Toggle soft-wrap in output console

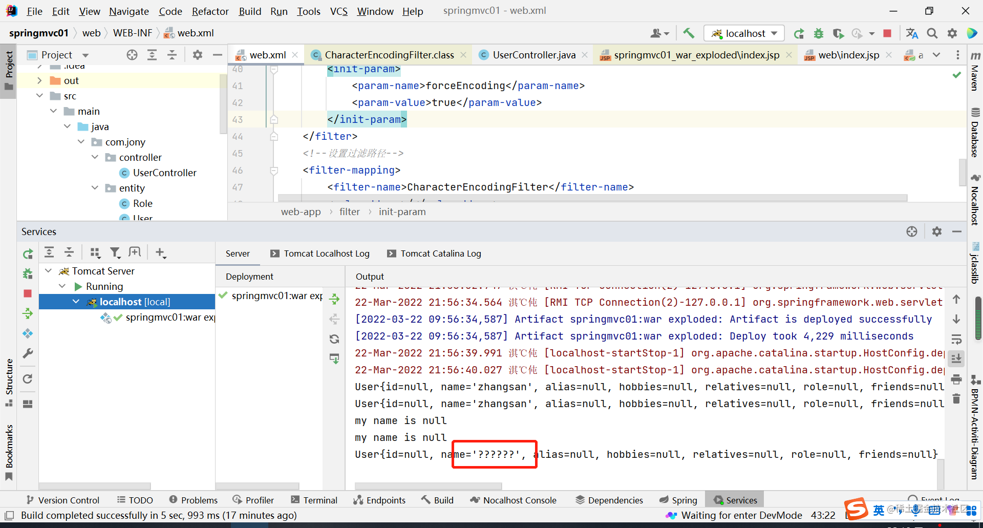pyautogui.click(x=956, y=339)
